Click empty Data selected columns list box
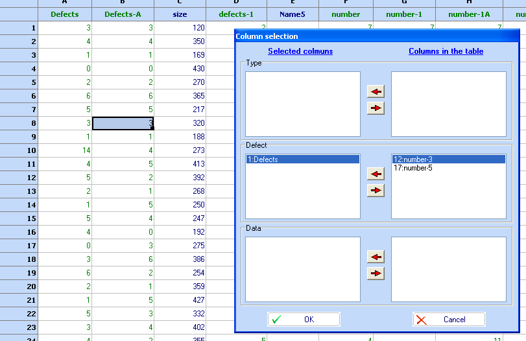Screen dimensions: 526x341 coord(302,269)
